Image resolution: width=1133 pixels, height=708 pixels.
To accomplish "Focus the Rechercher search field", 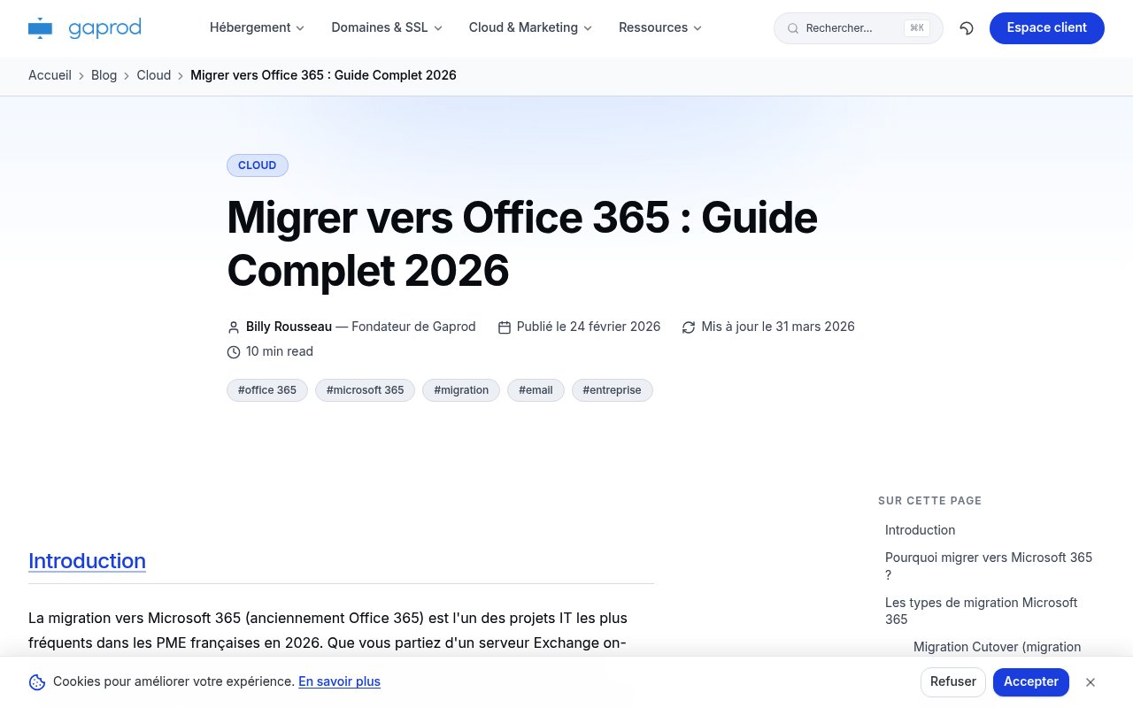I will (x=858, y=28).
